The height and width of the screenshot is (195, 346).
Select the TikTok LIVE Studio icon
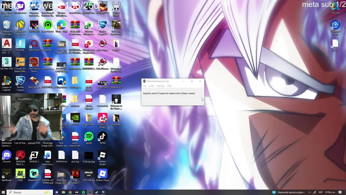click(102, 121)
